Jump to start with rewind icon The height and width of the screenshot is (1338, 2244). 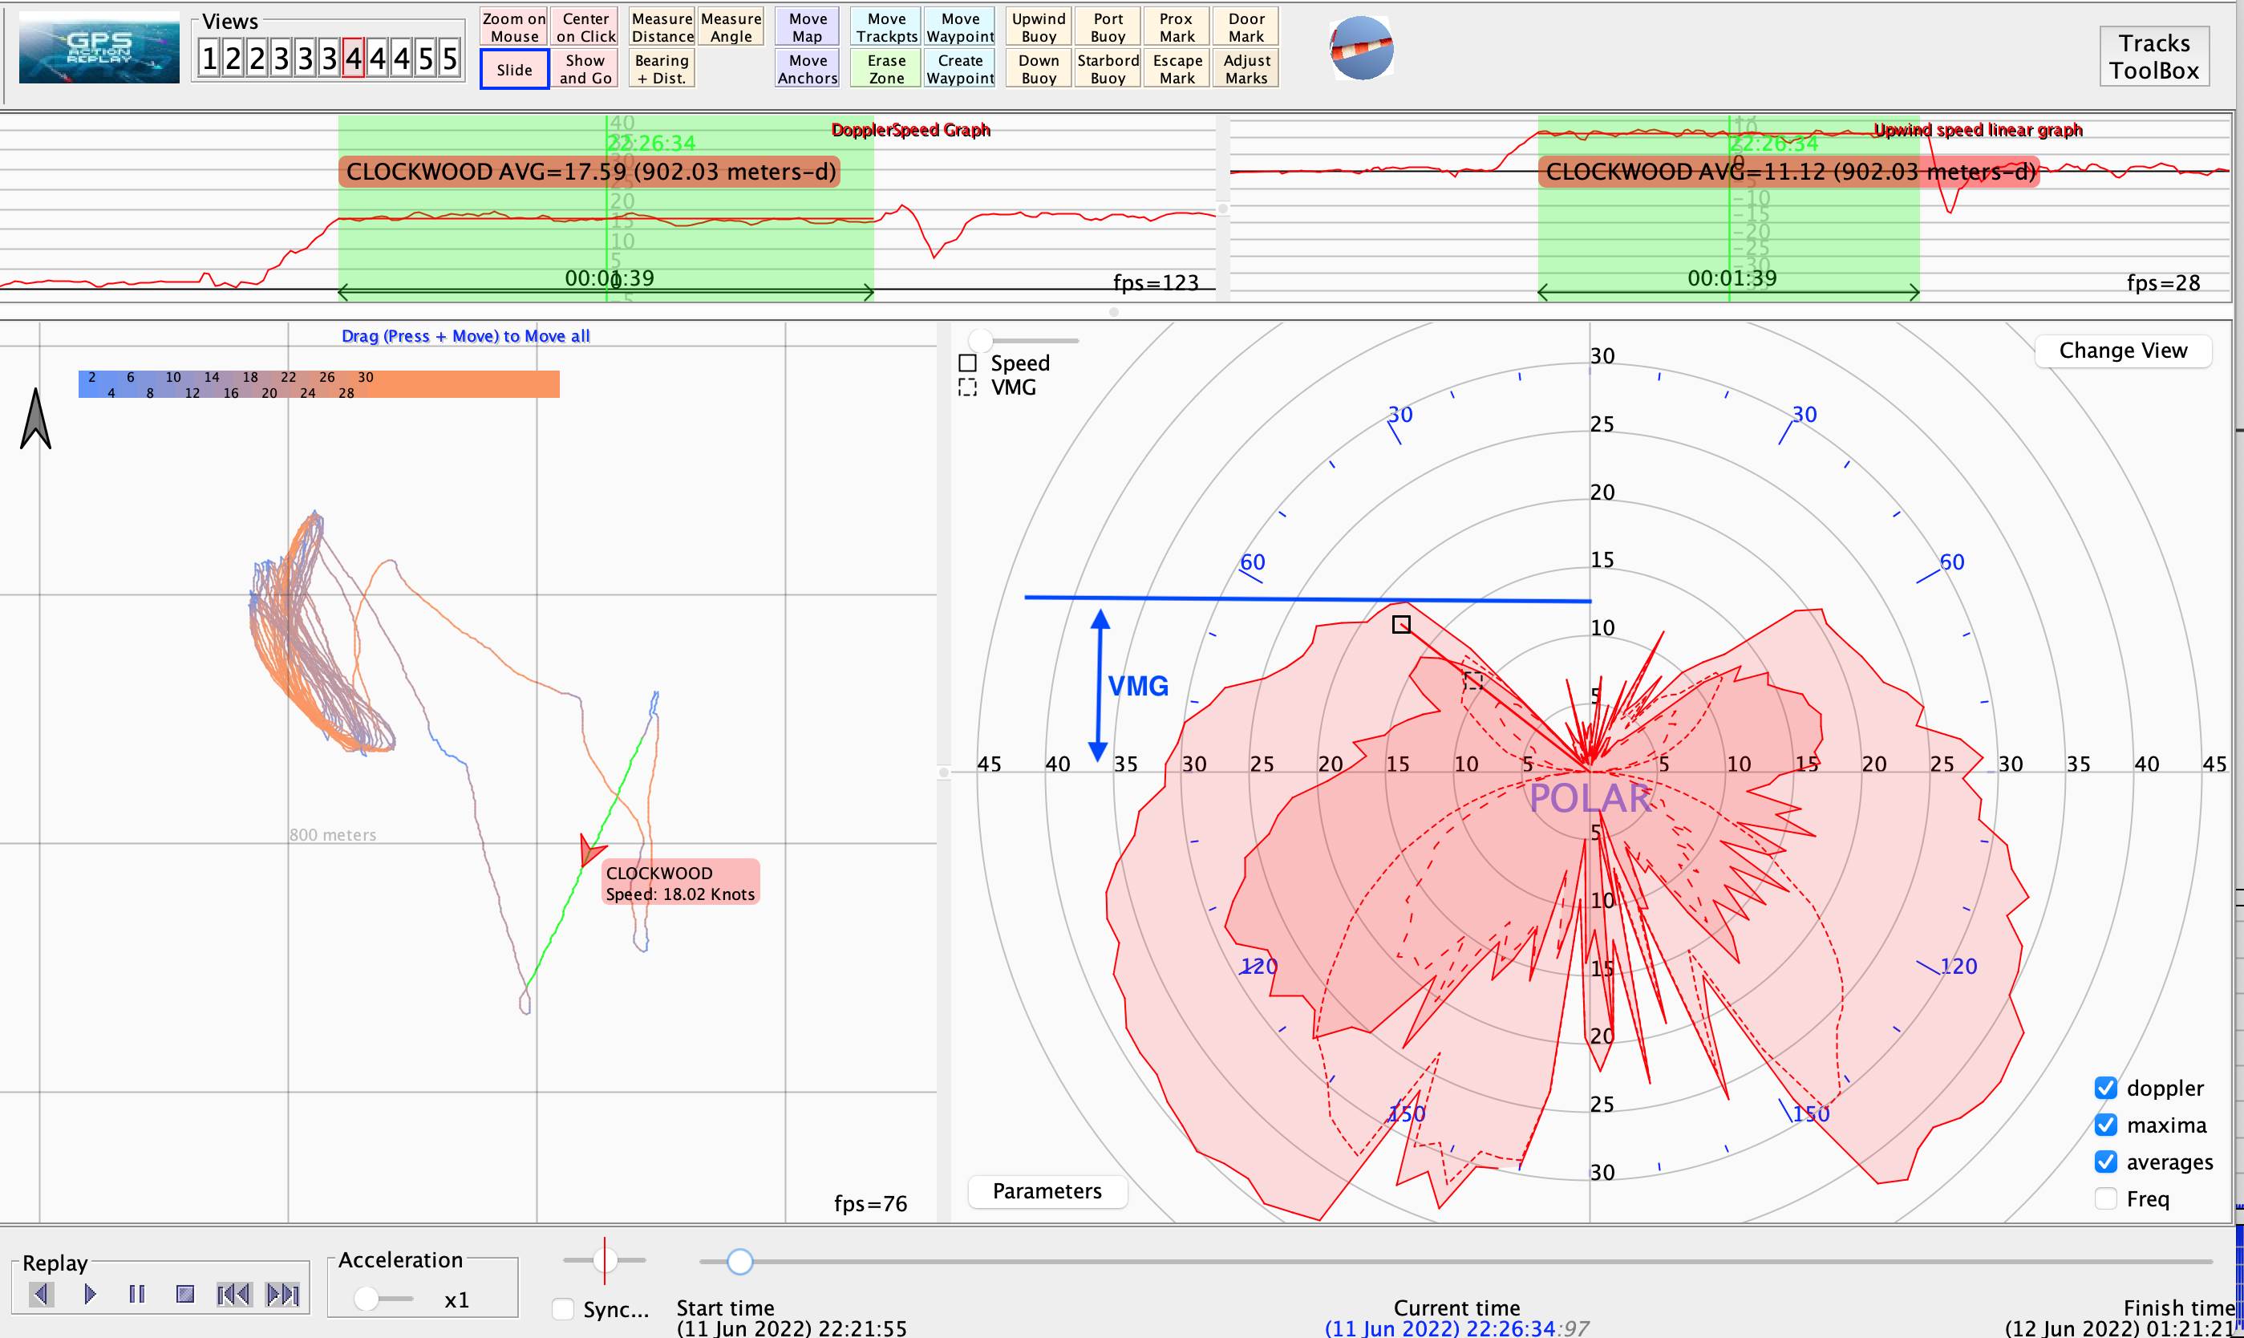tap(233, 1295)
